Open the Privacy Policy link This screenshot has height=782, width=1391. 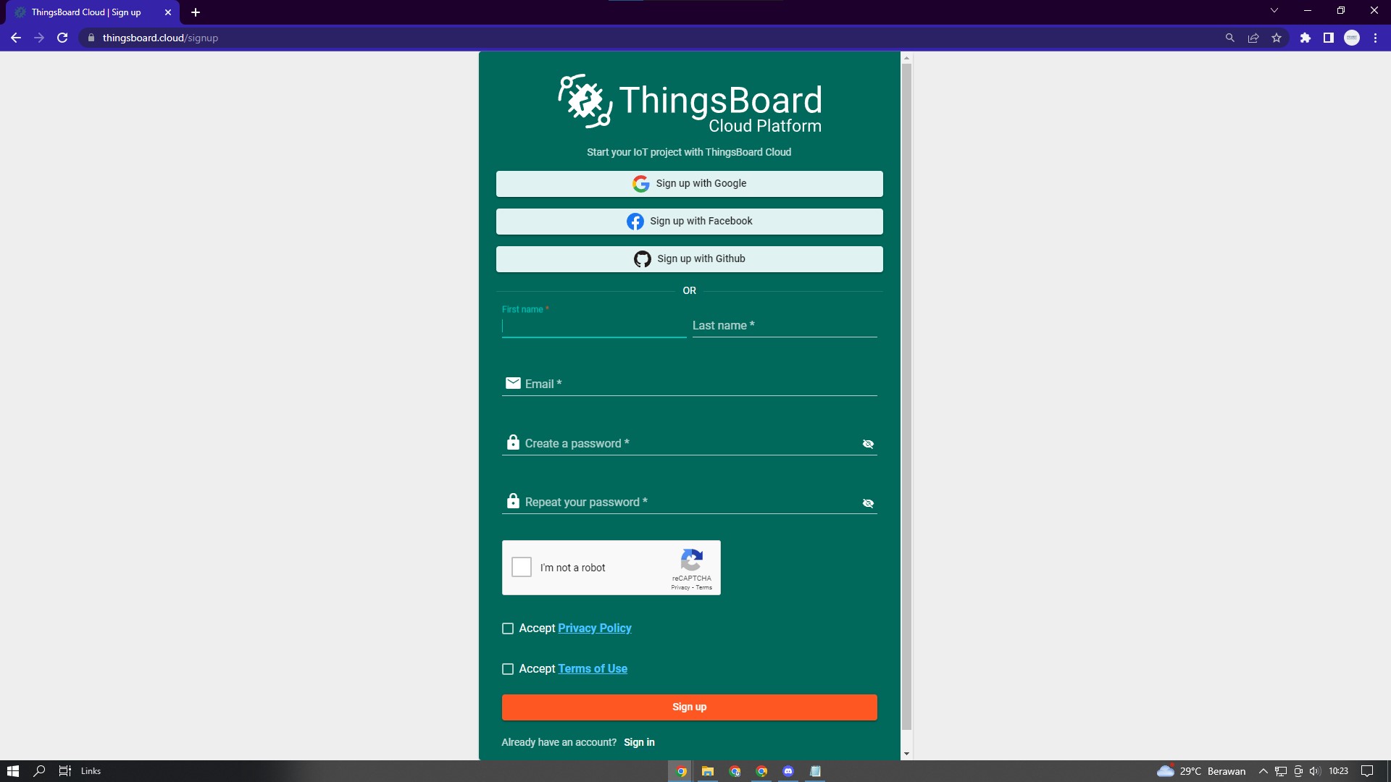coord(595,628)
